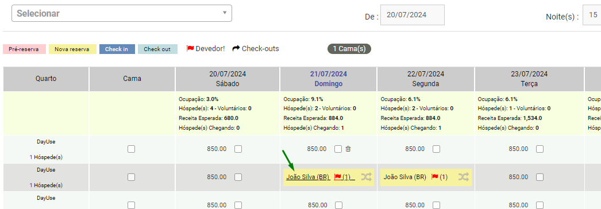Screen dimensions: 601x209
Task: Click the 22/07/2024 Segunda column header
Action: [426, 79]
